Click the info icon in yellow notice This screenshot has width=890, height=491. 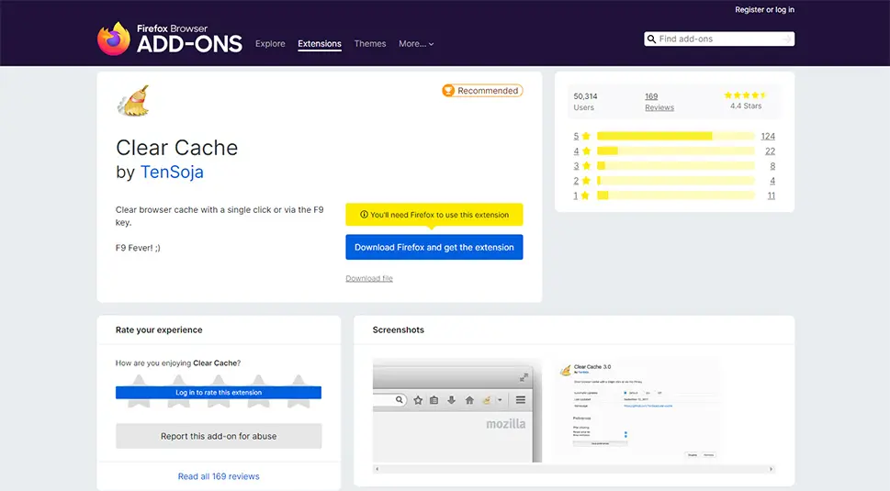tap(364, 215)
